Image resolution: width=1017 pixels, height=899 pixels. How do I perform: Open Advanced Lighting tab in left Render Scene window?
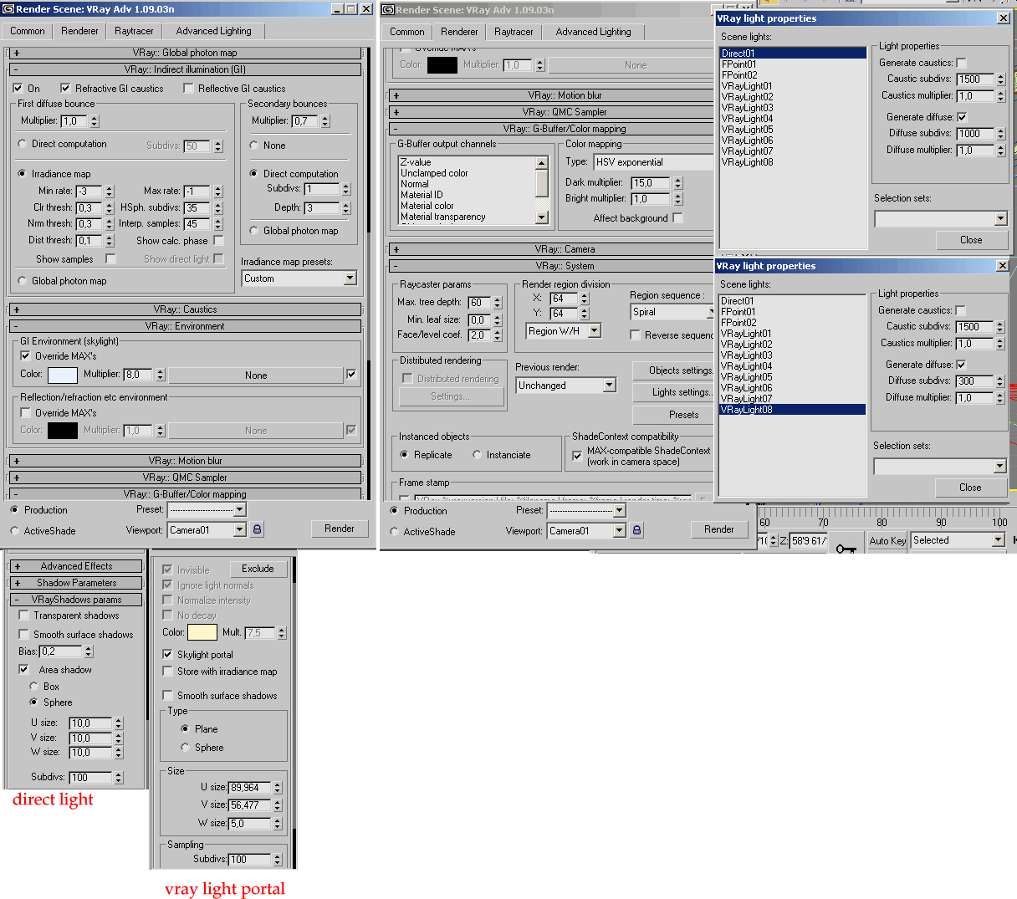point(213,31)
